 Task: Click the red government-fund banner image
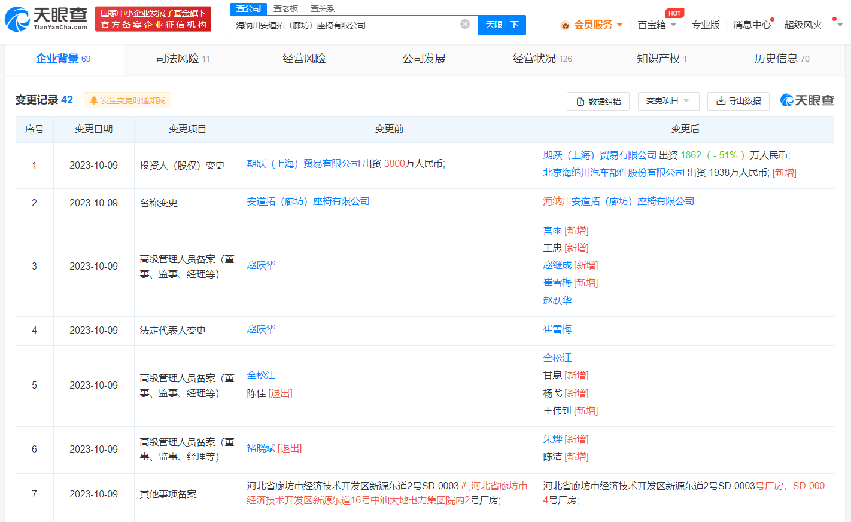[x=153, y=19]
